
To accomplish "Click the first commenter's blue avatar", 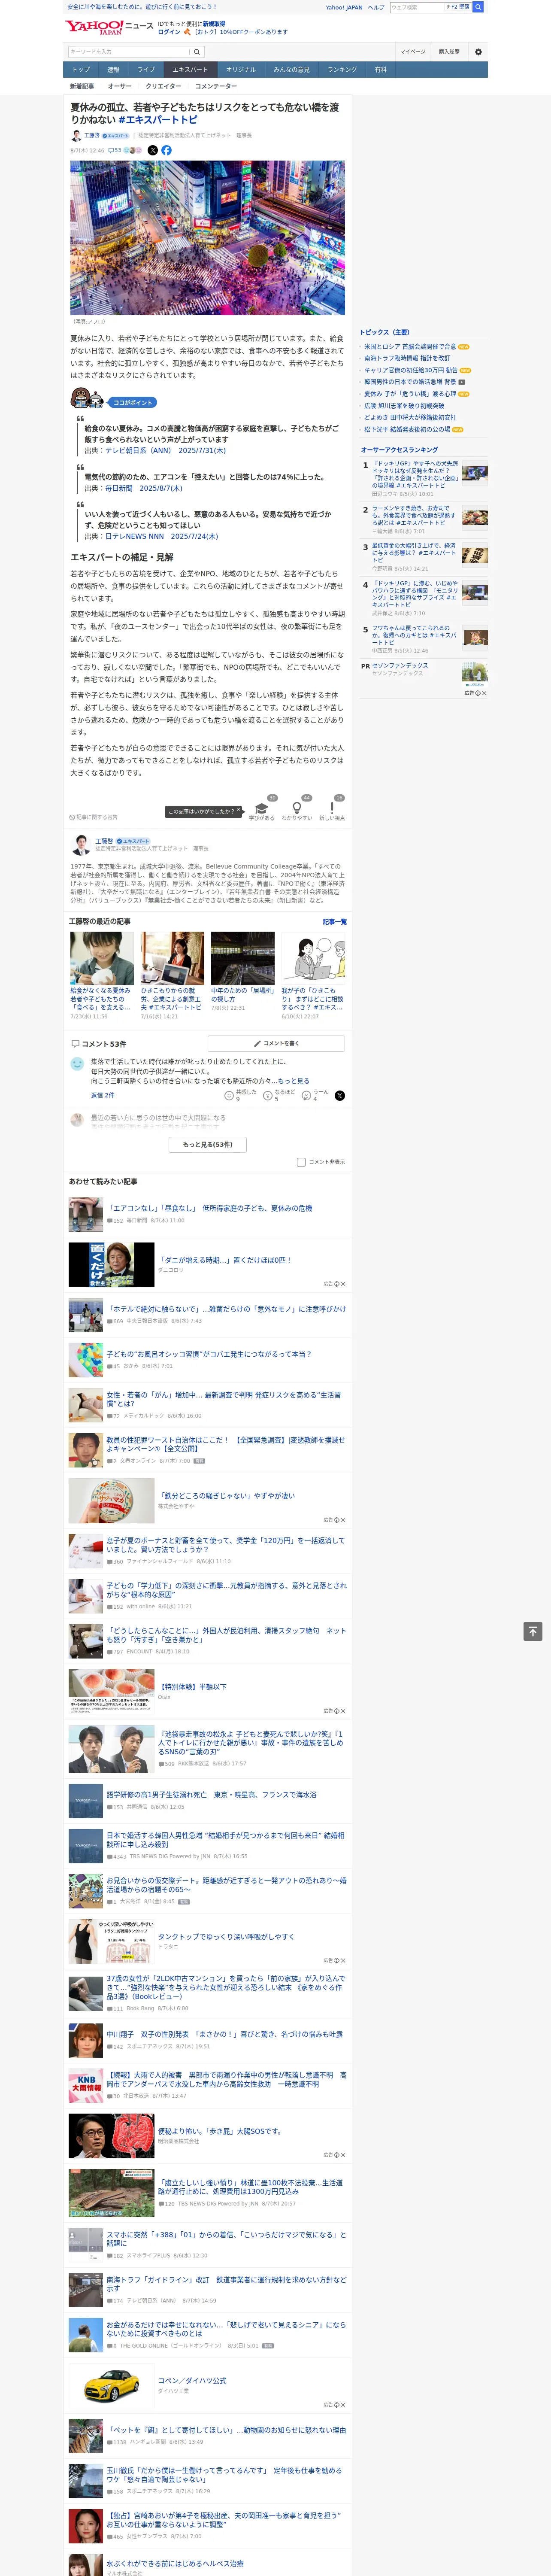I will [x=77, y=1064].
